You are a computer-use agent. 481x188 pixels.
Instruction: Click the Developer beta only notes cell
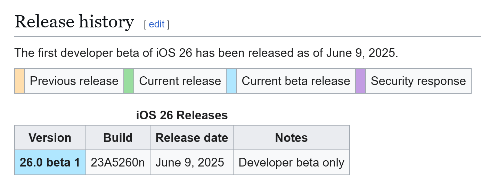coord(291,162)
